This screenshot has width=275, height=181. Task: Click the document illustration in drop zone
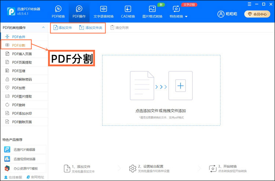(x=142, y=85)
